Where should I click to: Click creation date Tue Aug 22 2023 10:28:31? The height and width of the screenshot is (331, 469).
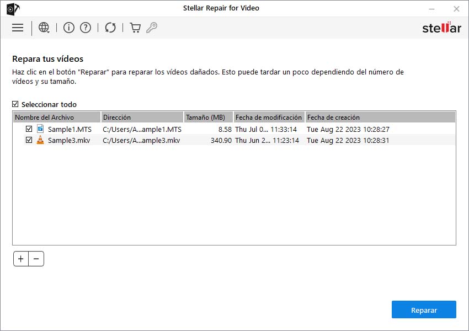click(348, 140)
